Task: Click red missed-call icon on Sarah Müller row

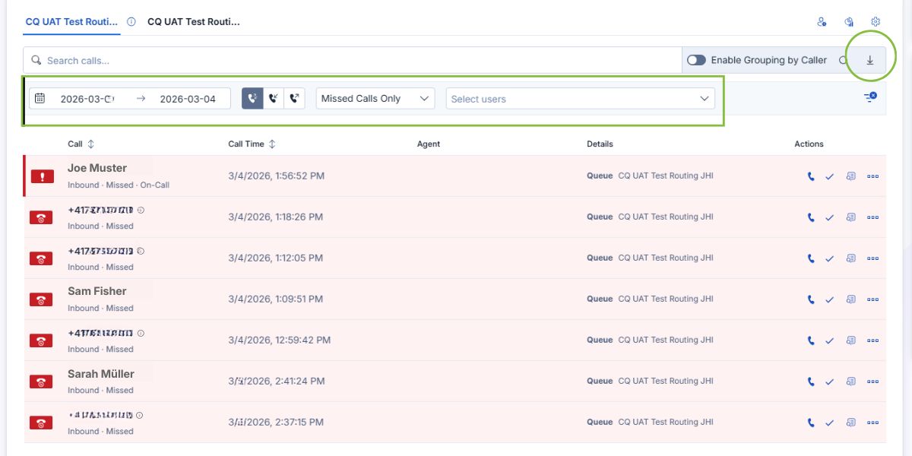Action: pyautogui.click(x=42, y=382)
